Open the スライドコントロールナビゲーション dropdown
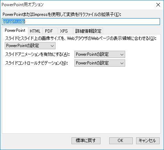This screenshot has height=150, width=164. (x=100, y=63)
